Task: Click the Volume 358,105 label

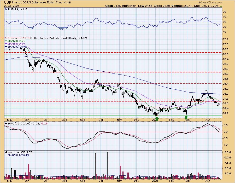Action: tap(20, 152)
